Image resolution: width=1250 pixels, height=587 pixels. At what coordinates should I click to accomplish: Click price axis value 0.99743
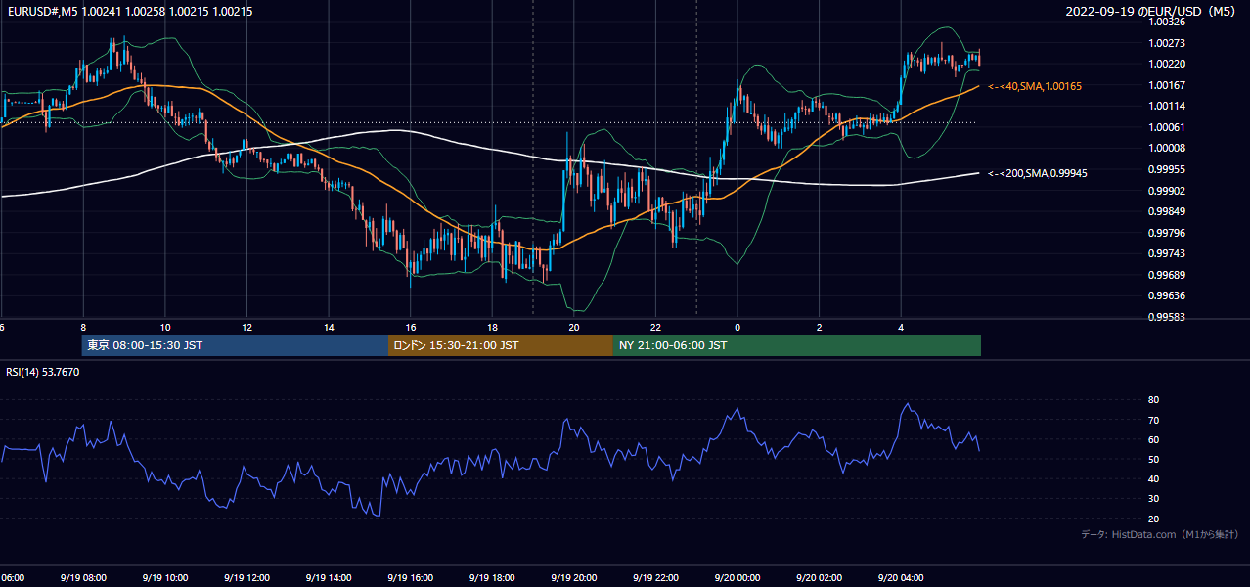tap(1165, 253)
